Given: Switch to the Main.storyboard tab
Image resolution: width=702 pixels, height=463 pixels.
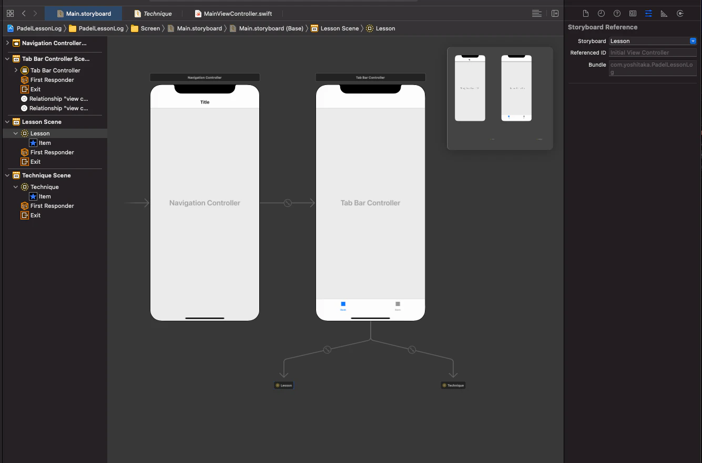Looking at the screenshot, I should point(84,14).
